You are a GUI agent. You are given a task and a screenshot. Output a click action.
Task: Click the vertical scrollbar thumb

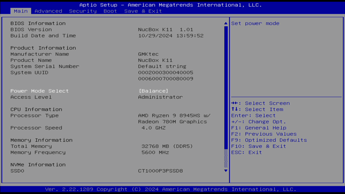(x=226, y=88)
